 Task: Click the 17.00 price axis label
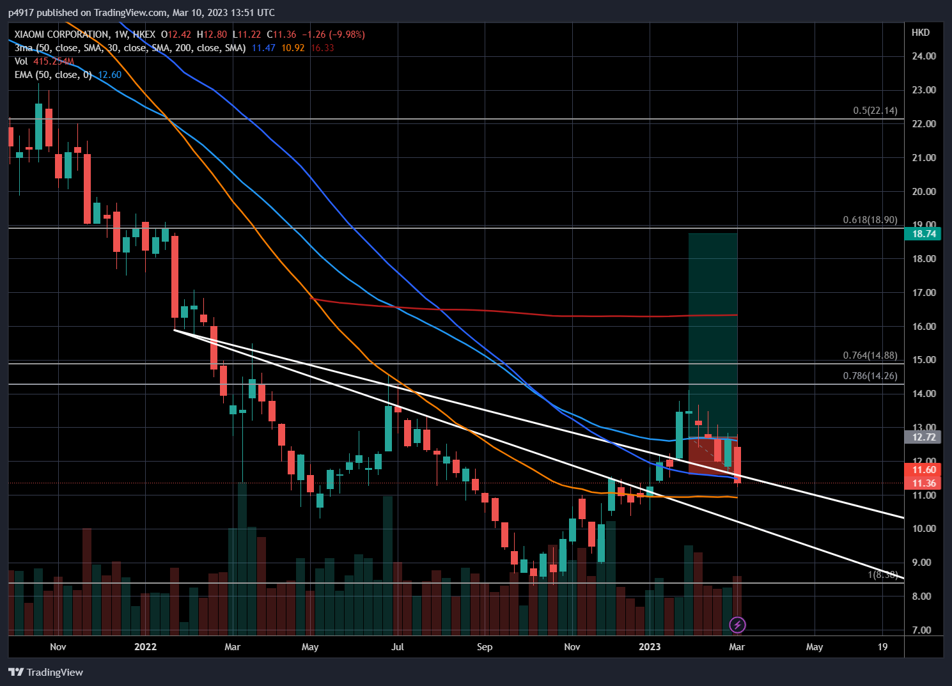(923, 293)
